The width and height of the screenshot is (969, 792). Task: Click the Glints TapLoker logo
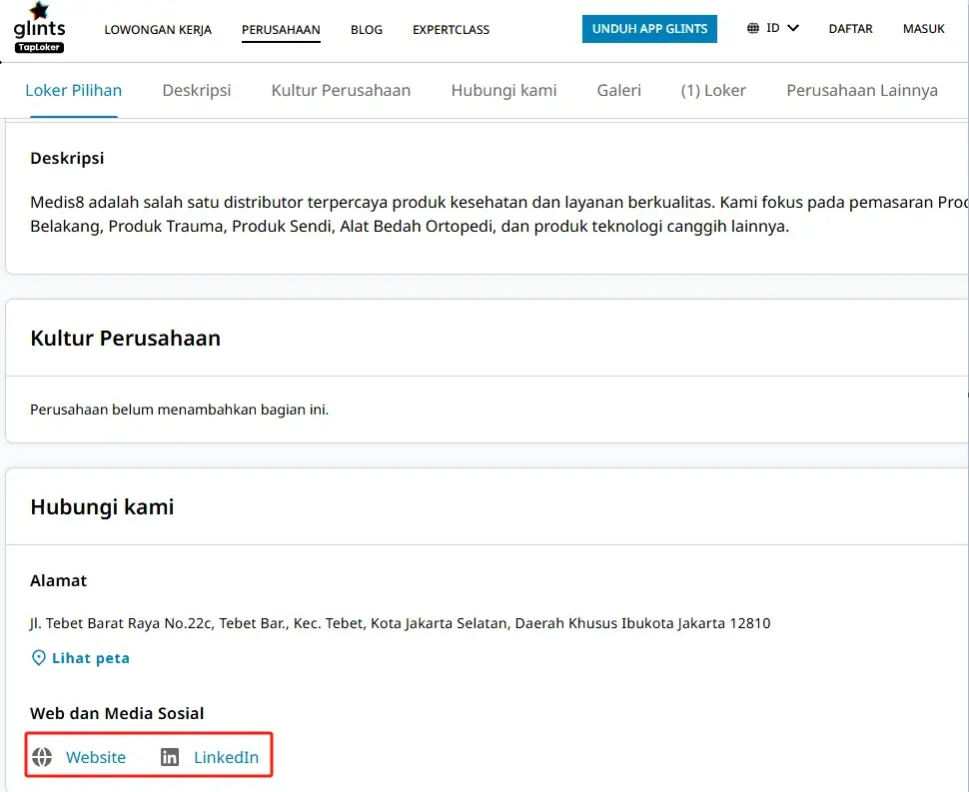coord(39,28)
